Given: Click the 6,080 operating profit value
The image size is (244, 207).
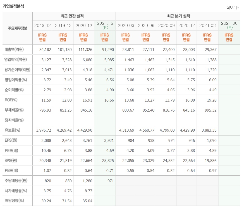Looking at the screenshot, I should click(x=87, y=60).
